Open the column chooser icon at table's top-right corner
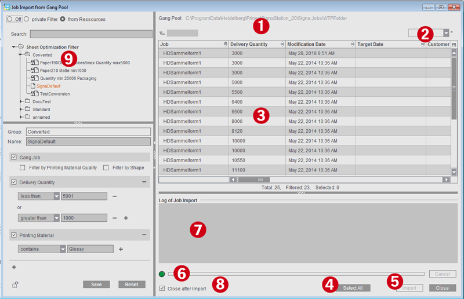The width and height of the screenshot is (464, 299). (x=454, y=45)
